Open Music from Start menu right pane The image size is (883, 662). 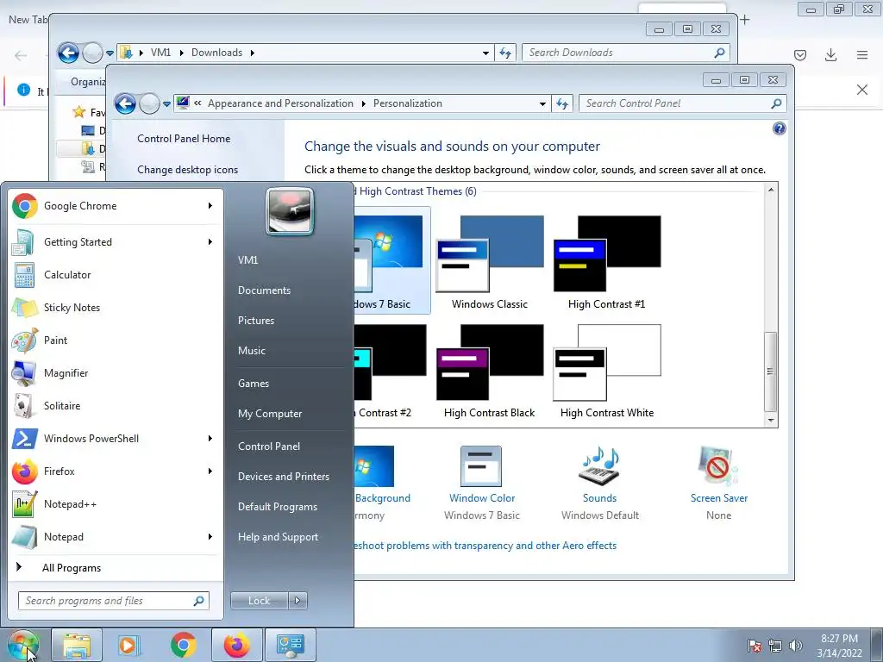click(252, 351)
